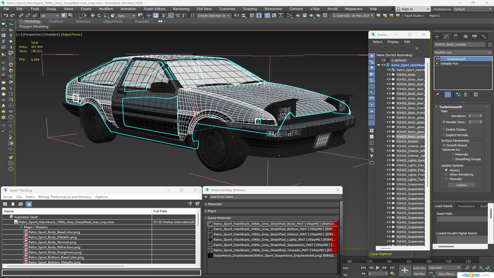The width and height of the screenshot is (494, 278).
Task: Check Separate by Materials option
Action: pyautogui.click(x=453, y=154)
